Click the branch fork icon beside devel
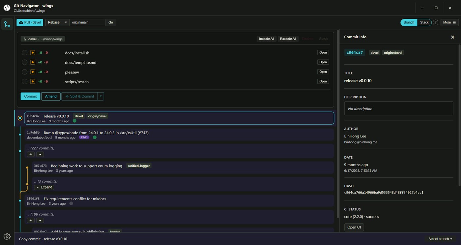The width and height of the screenshot is (461, 245). click(x=25, y=39)
